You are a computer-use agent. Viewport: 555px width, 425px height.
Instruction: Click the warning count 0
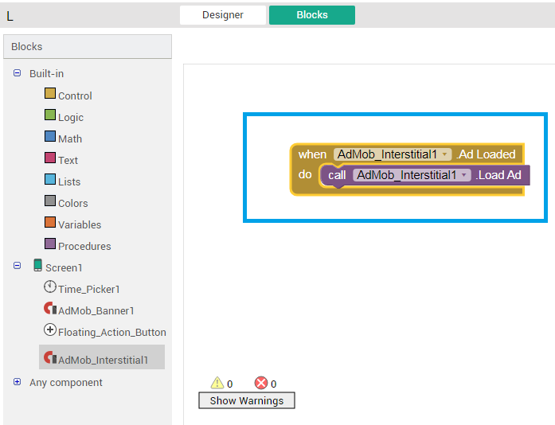(x=229, y=384)
